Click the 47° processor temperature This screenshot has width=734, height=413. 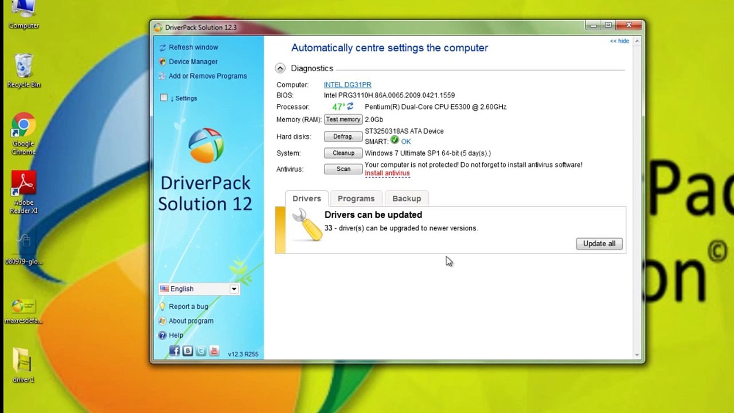point(338,107)
